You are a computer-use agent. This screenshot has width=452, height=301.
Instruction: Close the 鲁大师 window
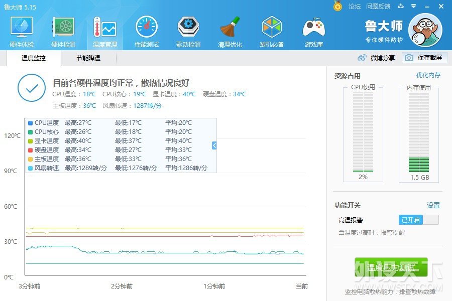tap(441, 7)
